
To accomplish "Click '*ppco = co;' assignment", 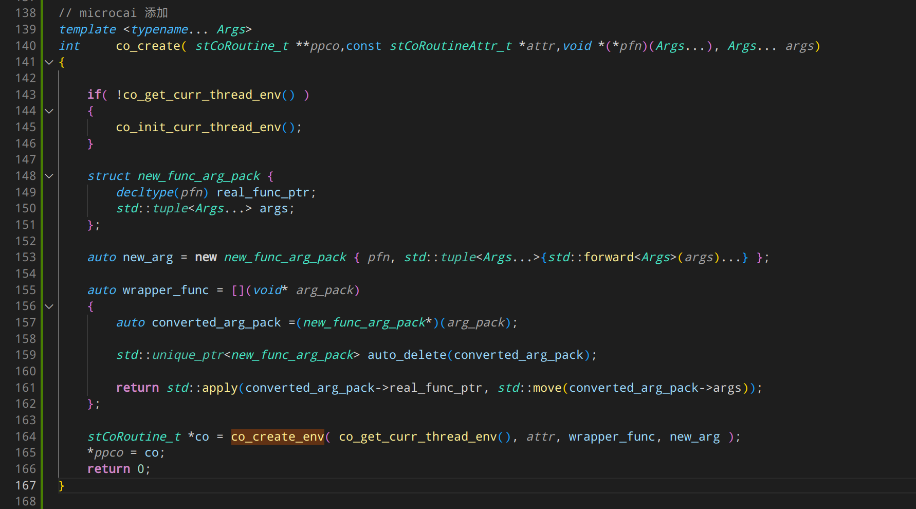I will pos(126,453).
